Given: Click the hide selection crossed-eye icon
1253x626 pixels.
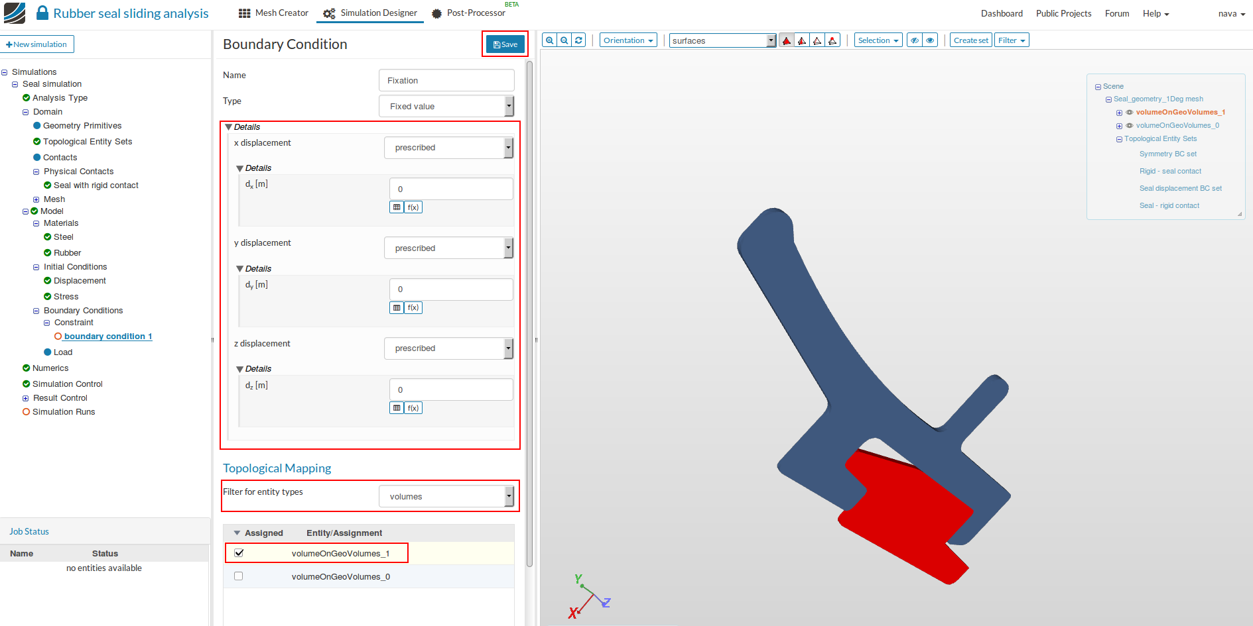Looking at the screenshot, I should pyautogui.click(x=915, y=40).
